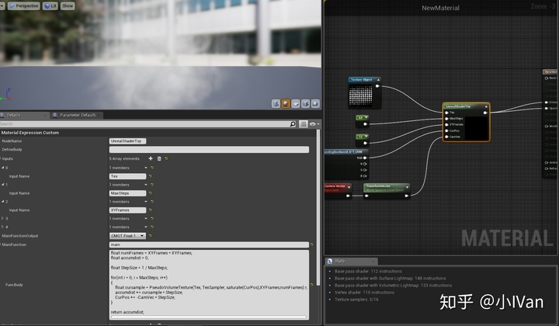Click the Details search magnifier icon
559x326 pixels.
point(293,124)
